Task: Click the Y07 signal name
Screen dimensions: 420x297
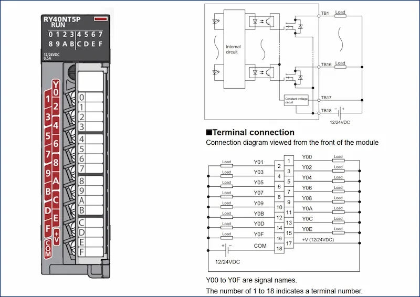Action: (258, 193)
